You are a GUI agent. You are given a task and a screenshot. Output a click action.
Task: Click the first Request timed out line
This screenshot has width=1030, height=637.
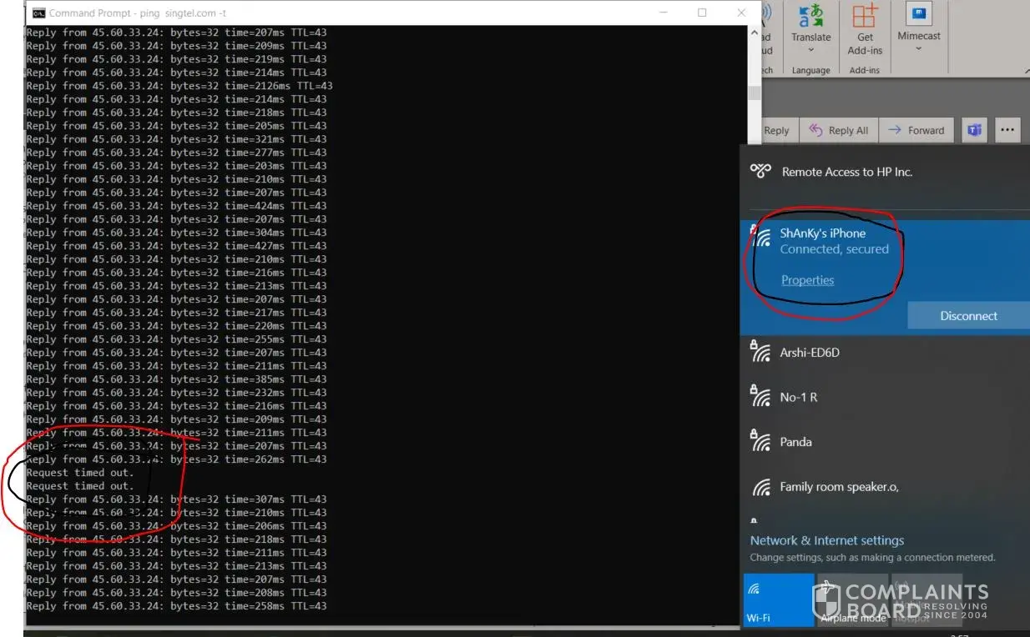[79, 473]
